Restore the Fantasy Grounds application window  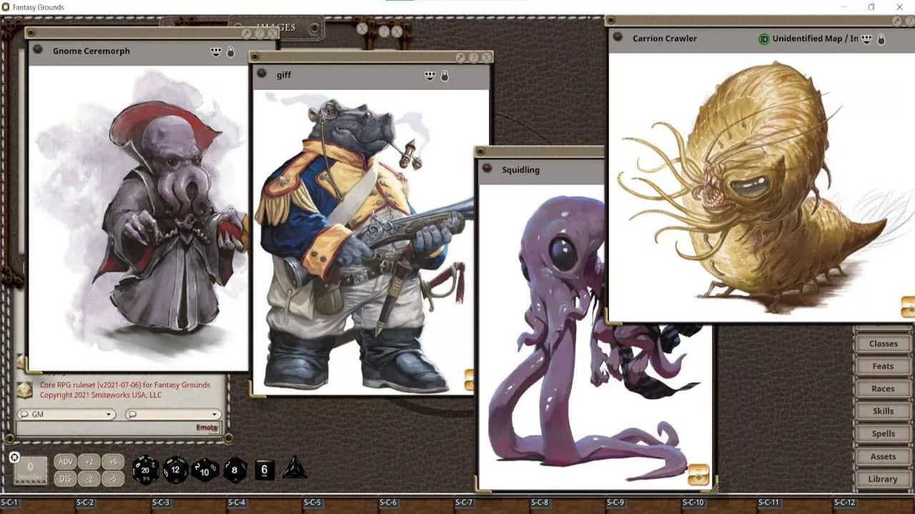[x=871, y=7]
